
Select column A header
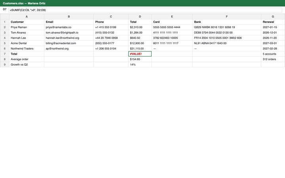pos(27,17)
